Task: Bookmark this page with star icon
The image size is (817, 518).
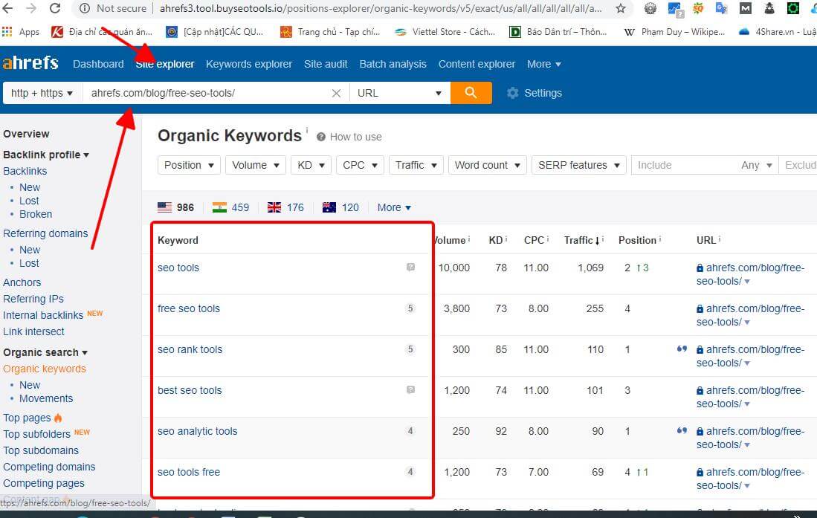Action: 620,8
